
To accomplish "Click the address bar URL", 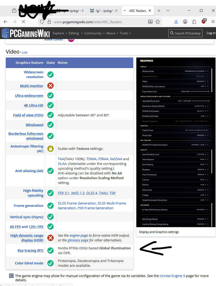I will point(88,22).
